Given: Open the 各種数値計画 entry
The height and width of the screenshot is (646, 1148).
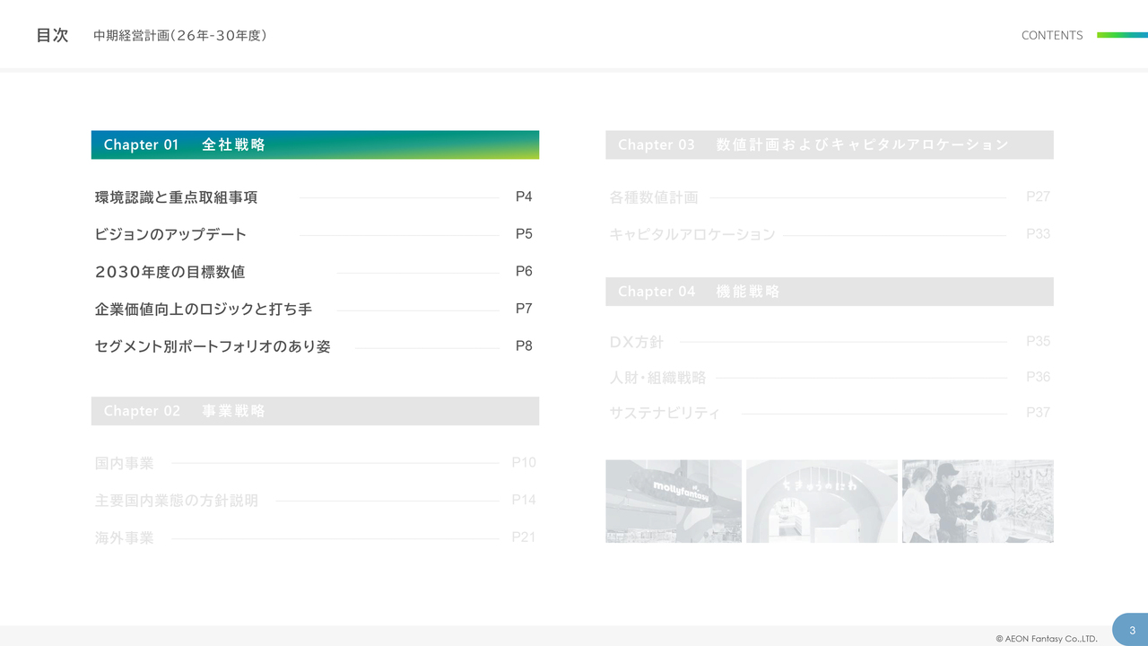Looking at the screenshot, I should coord(654,197).
